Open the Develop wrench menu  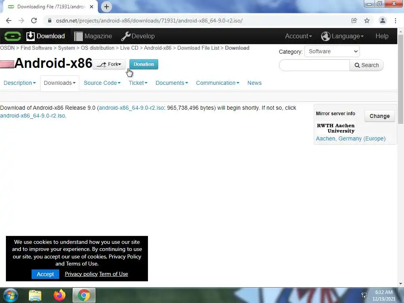click(138, 36)
